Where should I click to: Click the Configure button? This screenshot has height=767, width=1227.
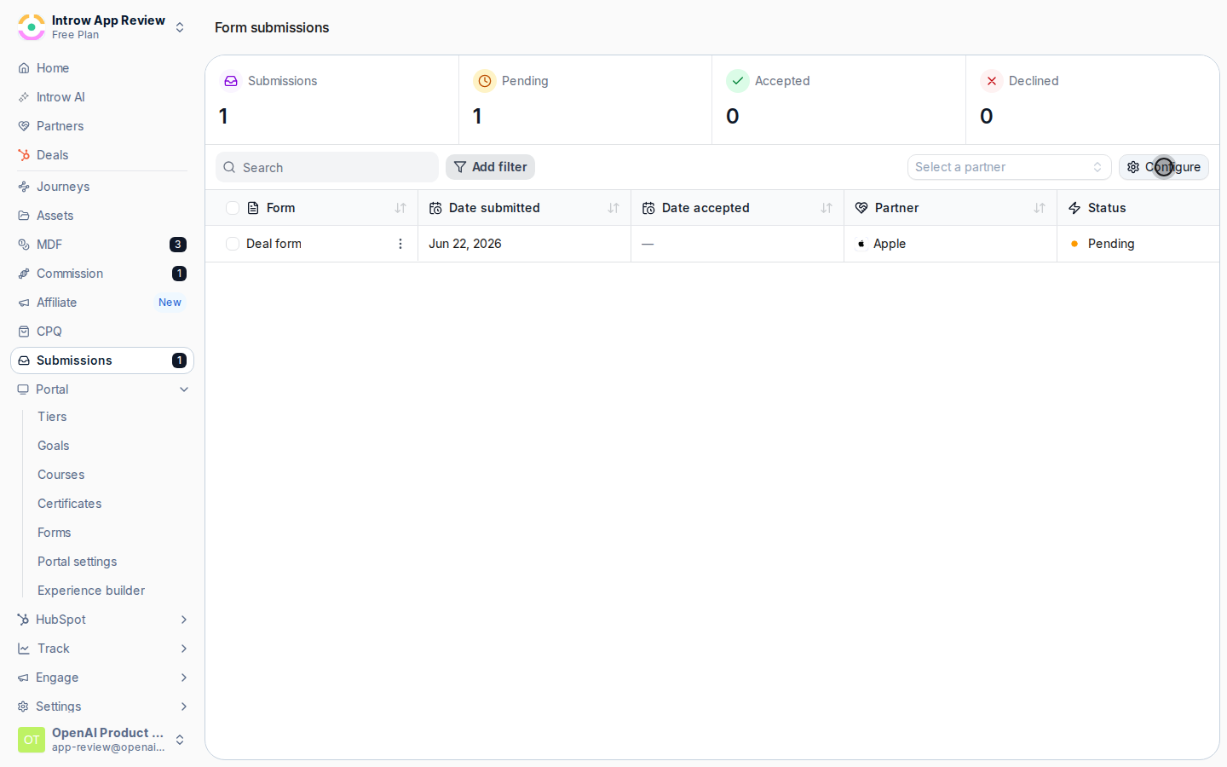click(1164, 167)
